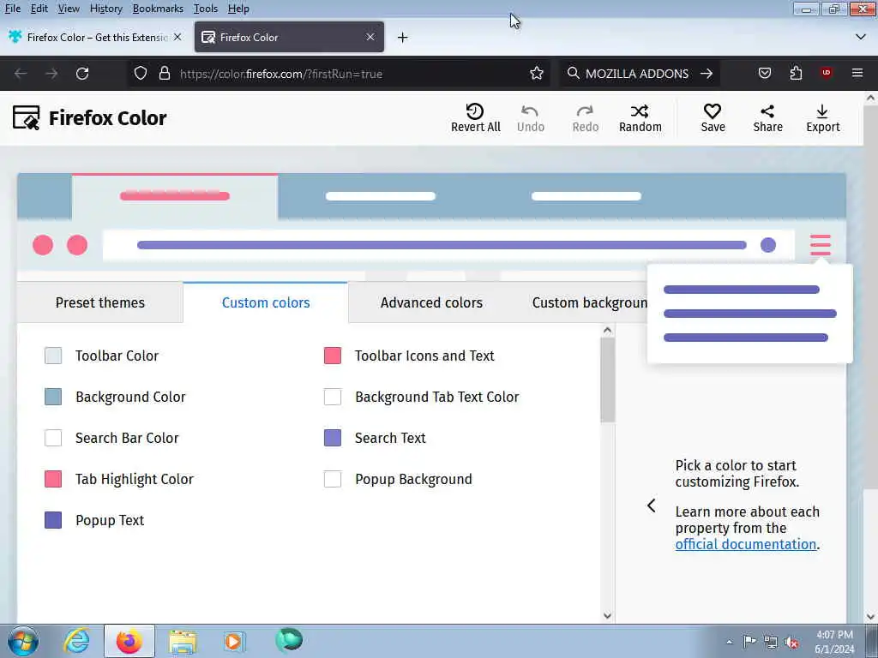The height and width of the screenshot is (658, 878).
Task: Export the theme
Action: tap(822, 118)
